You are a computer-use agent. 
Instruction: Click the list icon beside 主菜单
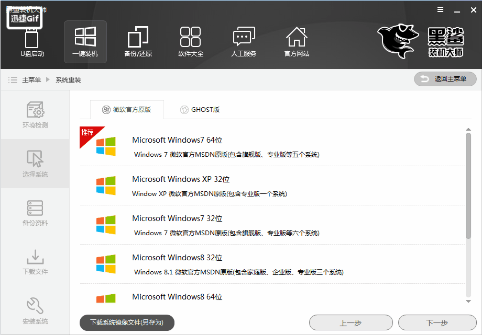pyautogui.click(x=13, y=80)
